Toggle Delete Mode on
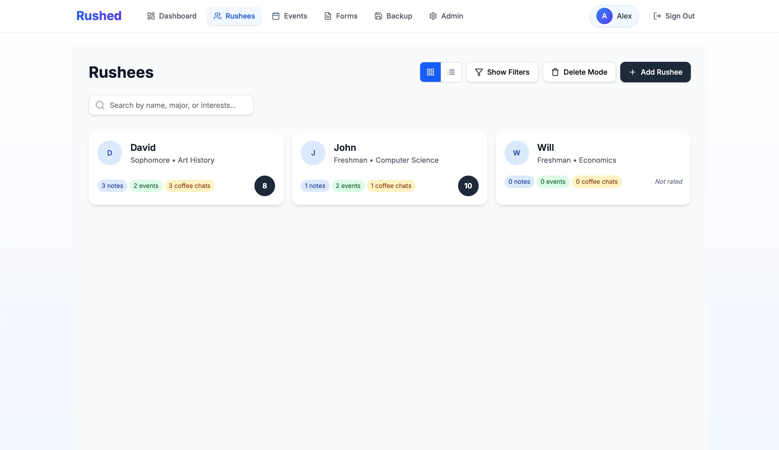This screenshot has width=779, height=450. click(x=579, y=72)
